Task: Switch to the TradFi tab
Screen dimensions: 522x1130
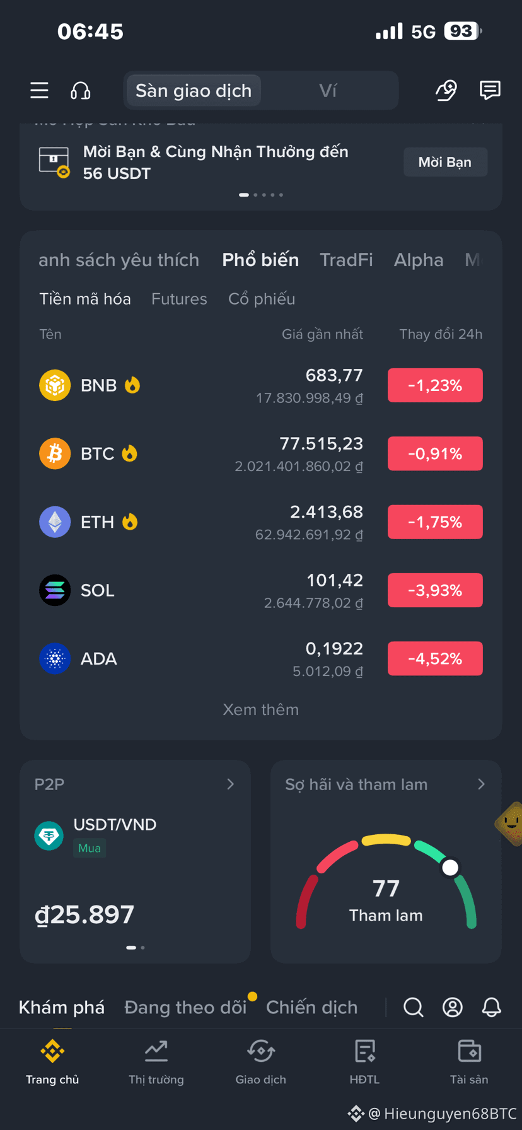Action: point(346,260)
